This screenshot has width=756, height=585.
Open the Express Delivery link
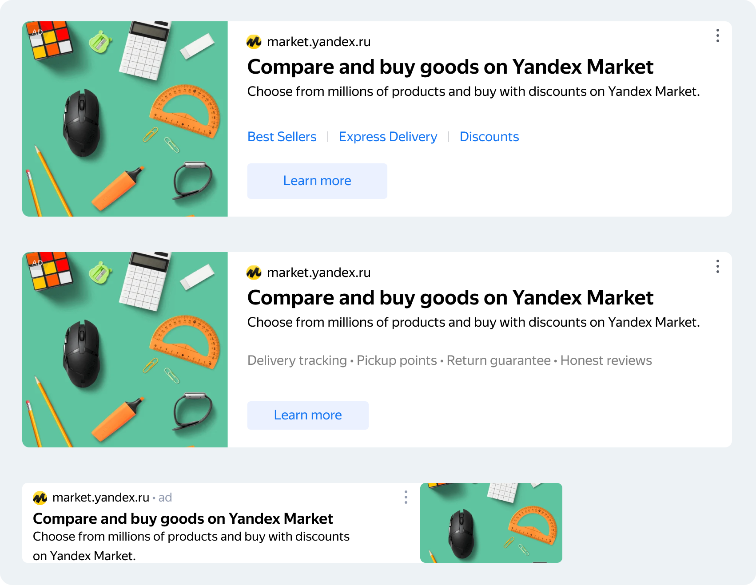tap(388, 137)
